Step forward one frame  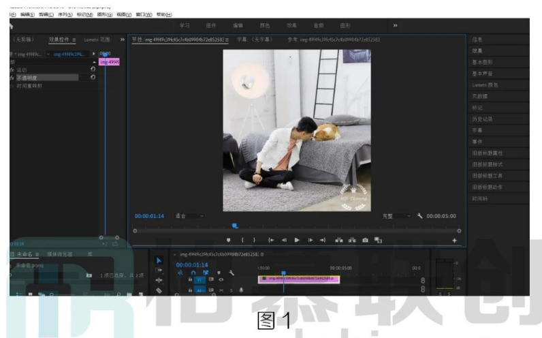[310, 240]
